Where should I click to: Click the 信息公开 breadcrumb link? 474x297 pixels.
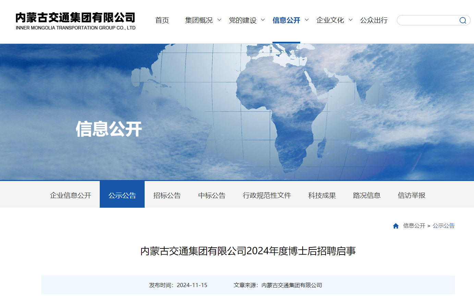point(414,226)
